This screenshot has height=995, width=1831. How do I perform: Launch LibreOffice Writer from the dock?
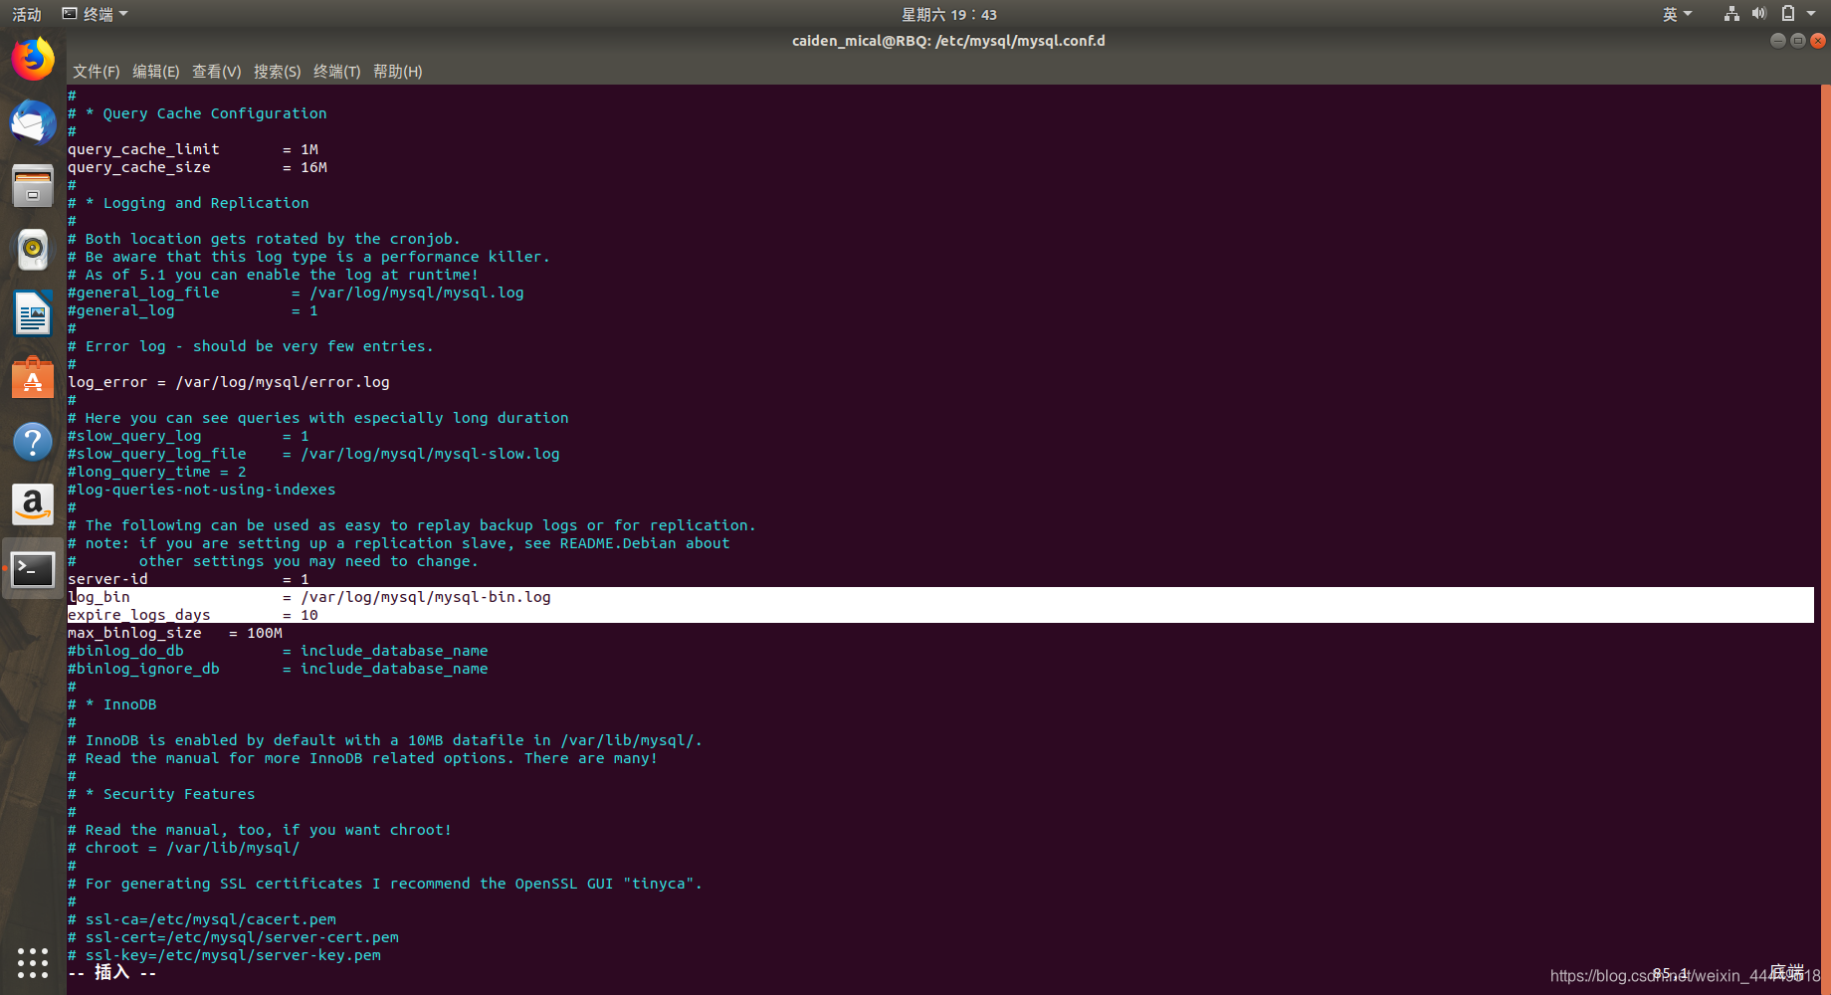pos(33,313)
